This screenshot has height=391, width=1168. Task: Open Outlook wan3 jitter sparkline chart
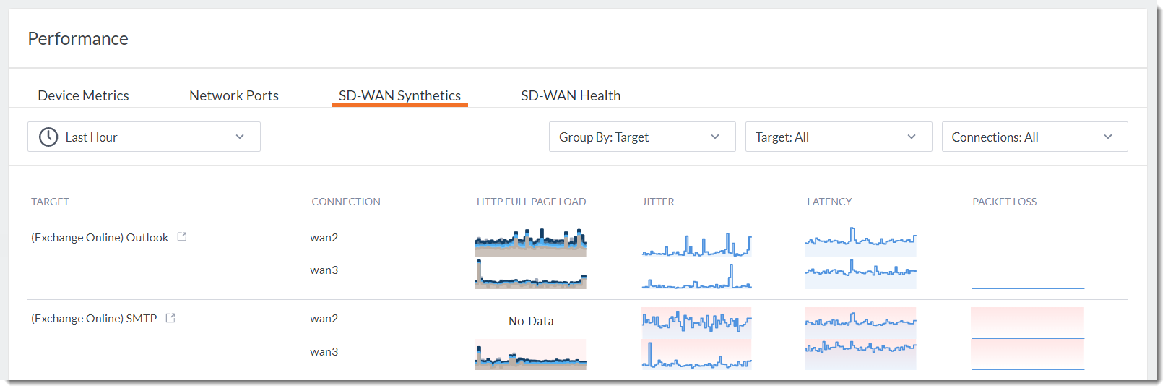pos(696,275)
